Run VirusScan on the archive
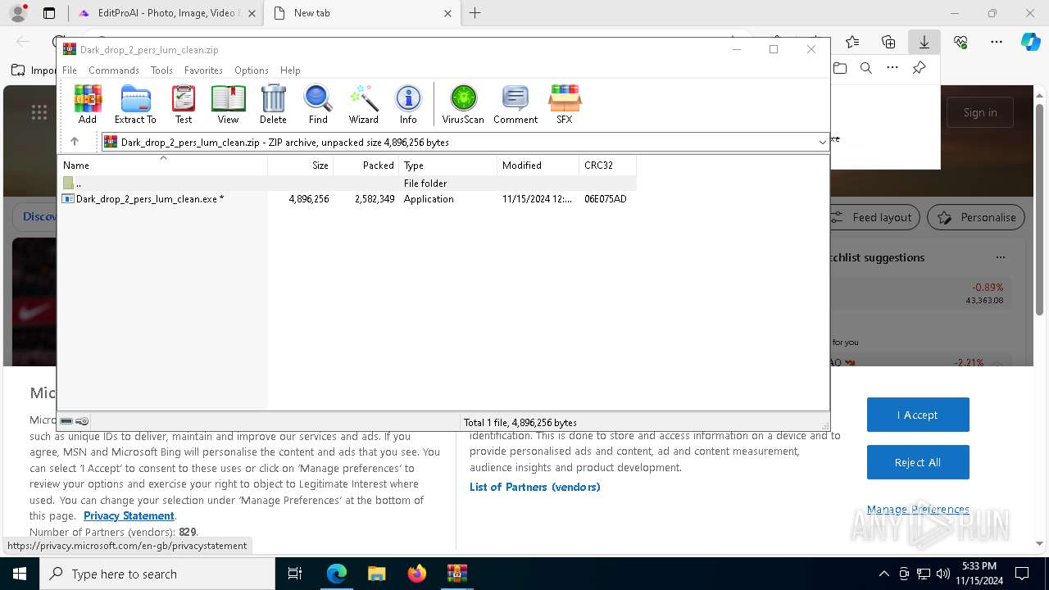Screen dimensions: 1049x590 (x=463, y=104)
